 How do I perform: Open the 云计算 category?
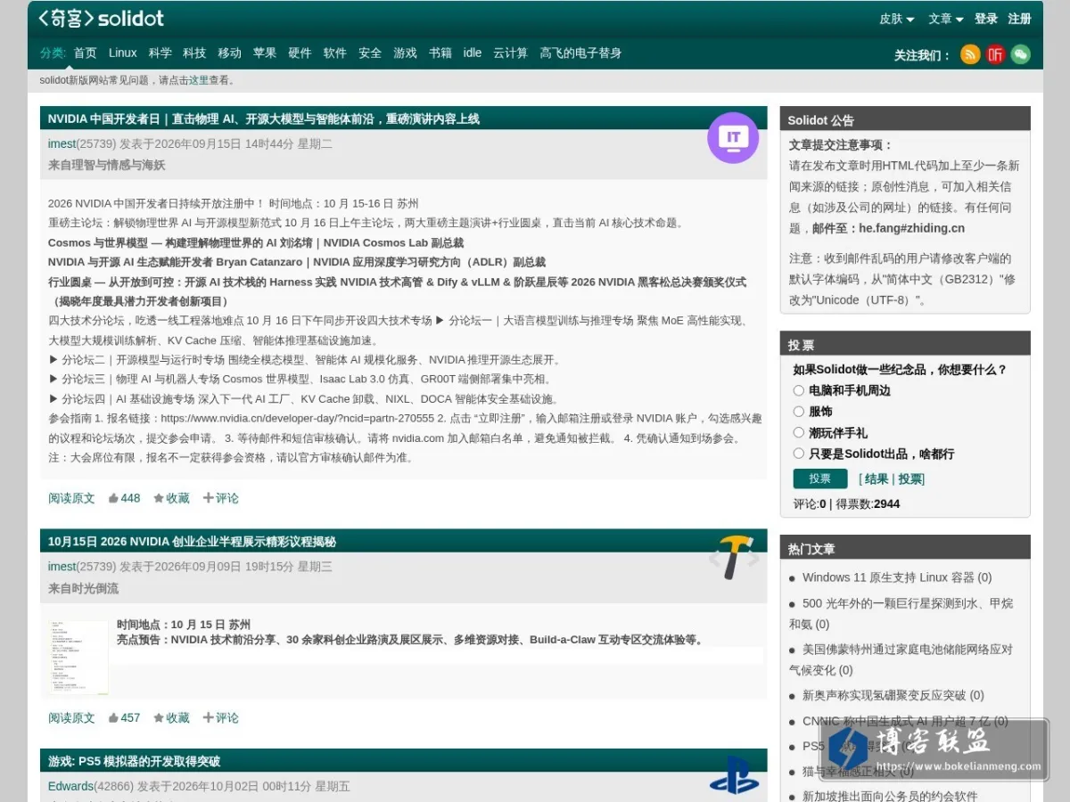511,53
